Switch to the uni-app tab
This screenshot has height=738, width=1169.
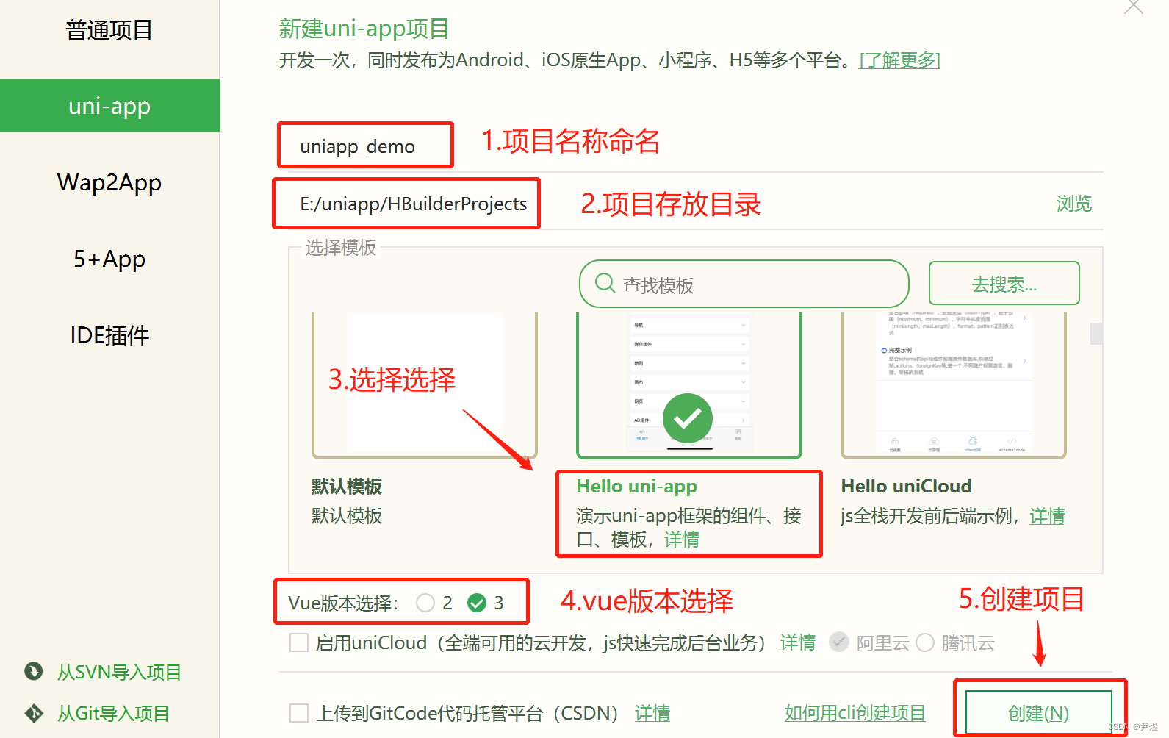point(109,106)
